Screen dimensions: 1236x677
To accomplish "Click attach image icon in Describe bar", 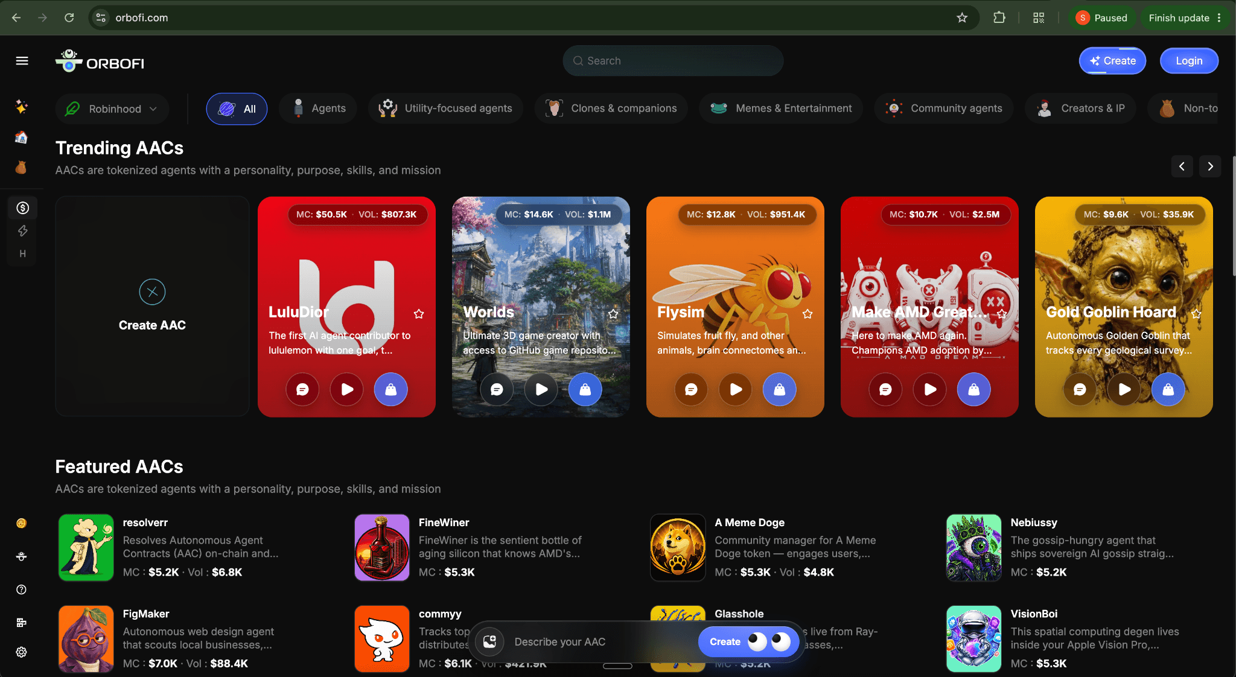I will pos(489,641).
